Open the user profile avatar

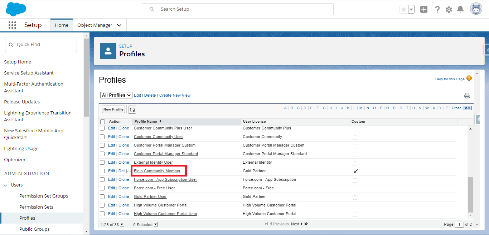tap(476, 9)
